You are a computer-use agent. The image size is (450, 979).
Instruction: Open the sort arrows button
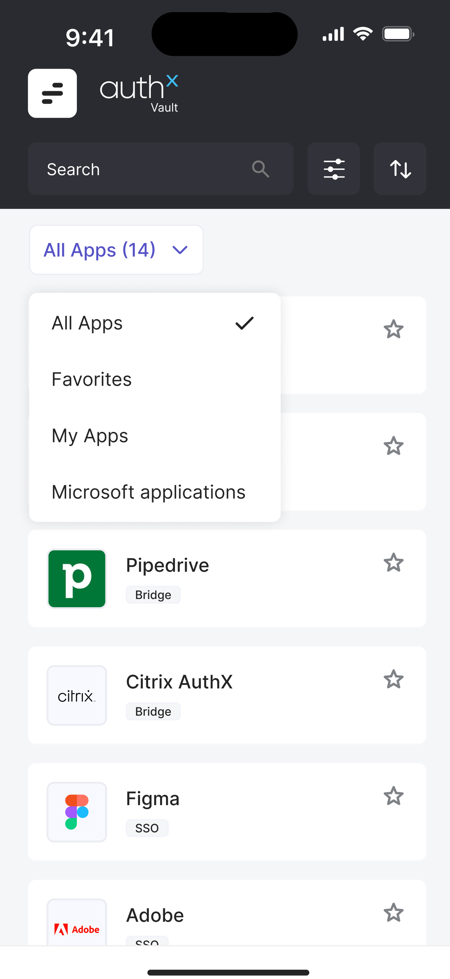[400, 169]
